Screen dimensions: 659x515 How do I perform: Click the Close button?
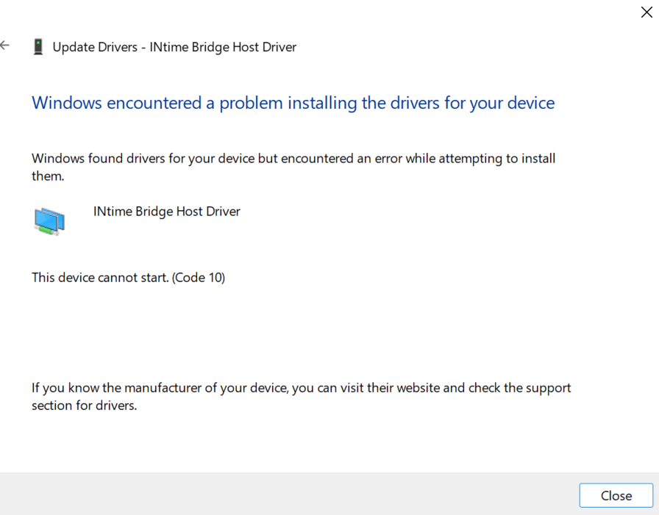616,495
